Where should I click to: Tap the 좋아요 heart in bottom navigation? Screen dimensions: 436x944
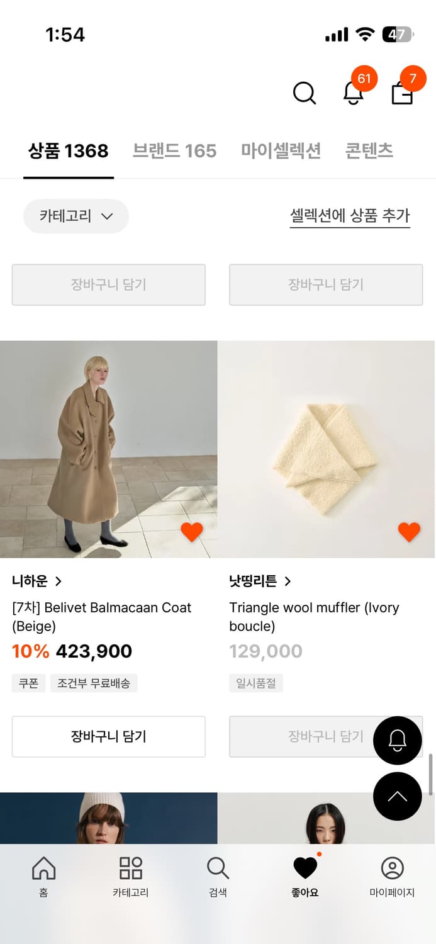pyautogui.click(x=305, y=873)
